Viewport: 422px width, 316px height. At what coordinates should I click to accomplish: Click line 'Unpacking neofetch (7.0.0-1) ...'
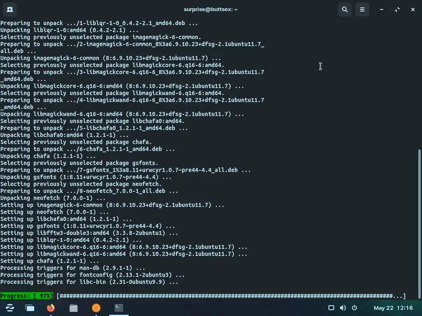(53, 198)
